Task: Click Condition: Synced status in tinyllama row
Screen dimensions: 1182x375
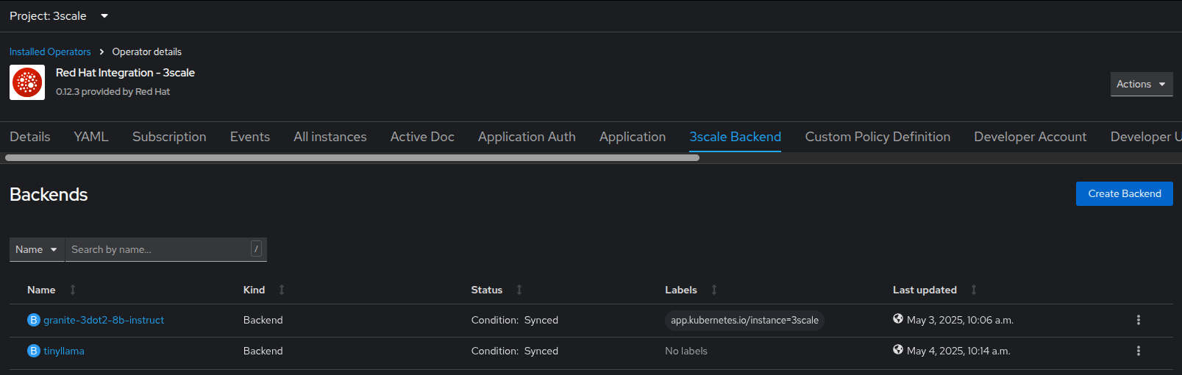Action: (x=515, y=351)
